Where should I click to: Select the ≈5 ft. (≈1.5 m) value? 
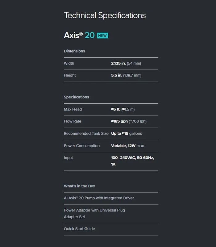coord(123,109)
